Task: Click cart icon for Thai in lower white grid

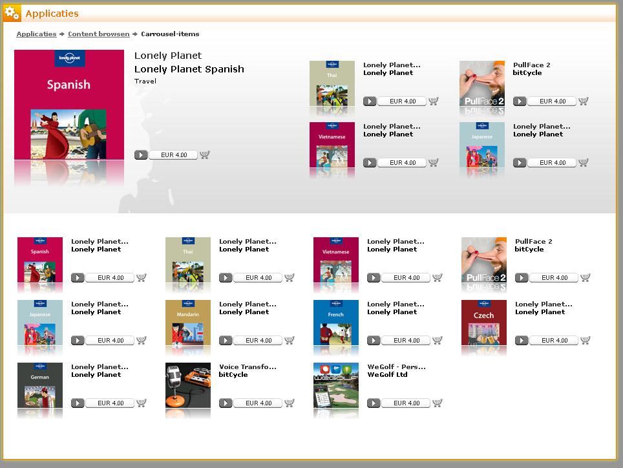Action: point(290,277)
